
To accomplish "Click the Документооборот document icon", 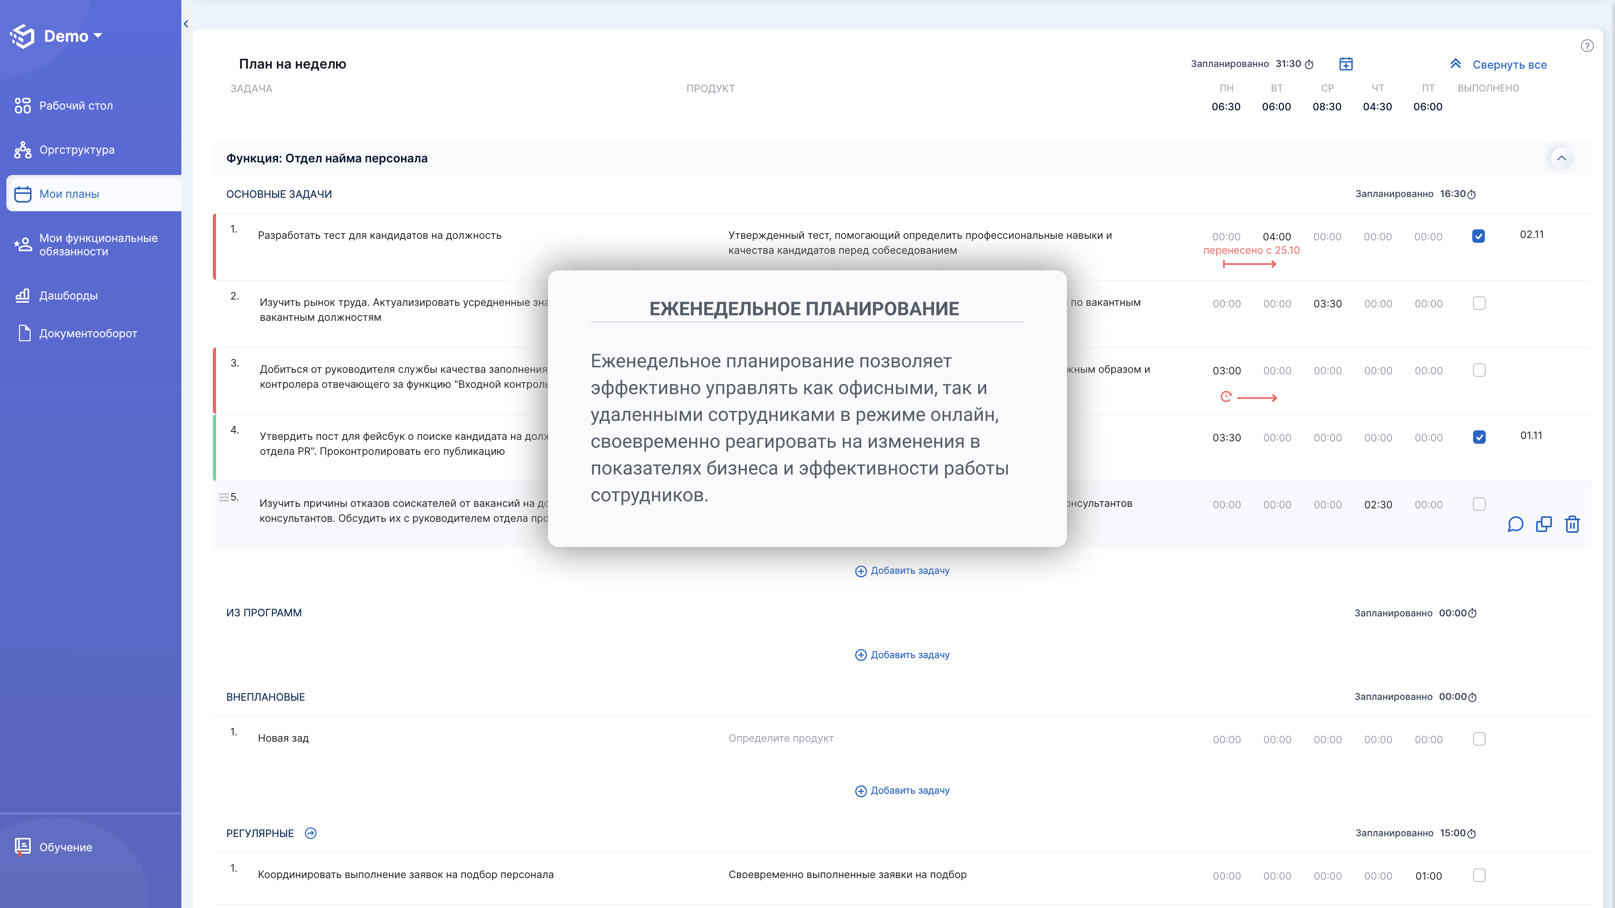I will pyautogui.click(x=24, y=333).
